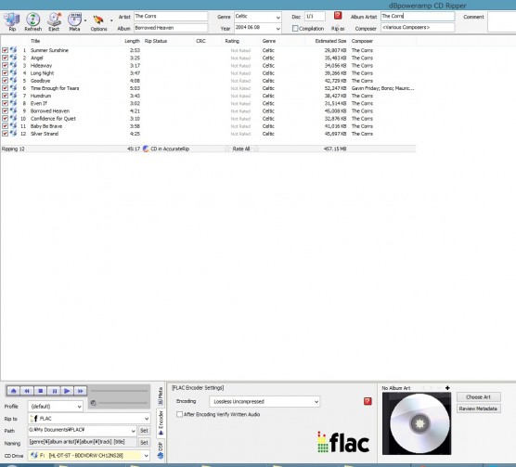
Task: Click the Artist field showing The Corrs
Action: click(171, 16)
